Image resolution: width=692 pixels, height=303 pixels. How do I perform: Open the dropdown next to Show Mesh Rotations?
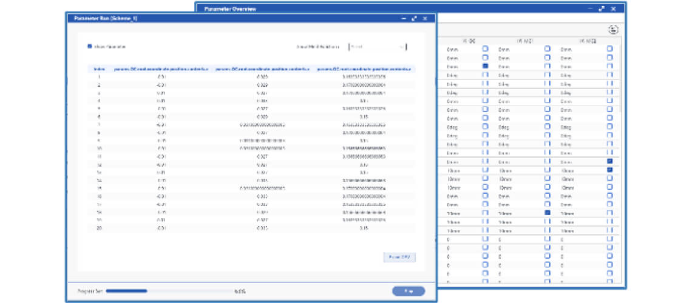(376, 47)
